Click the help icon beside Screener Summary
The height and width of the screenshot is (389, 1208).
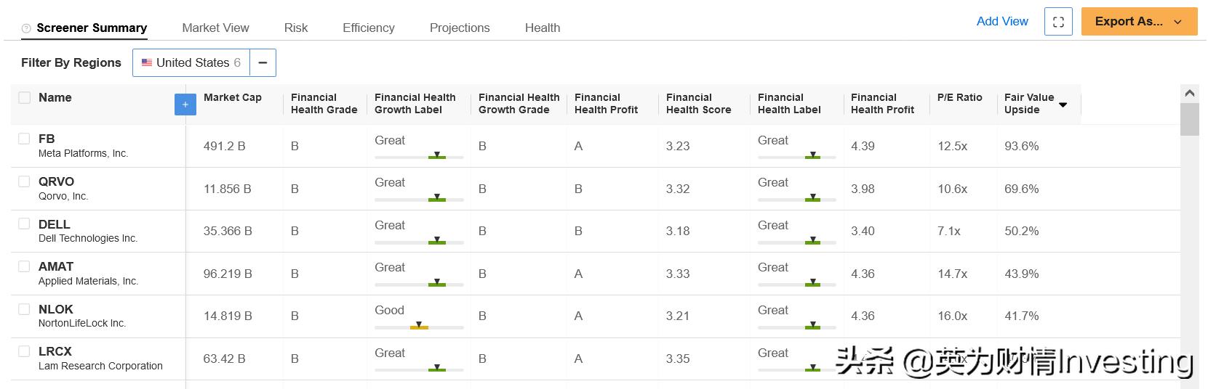click(26, 28)
